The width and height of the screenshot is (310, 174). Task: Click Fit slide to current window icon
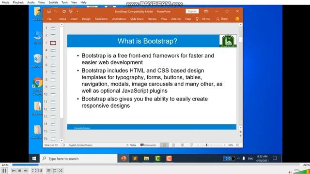pos(238,145)
